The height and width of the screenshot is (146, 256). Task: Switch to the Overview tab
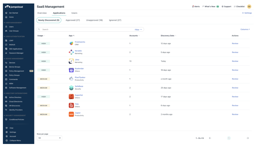42,13
